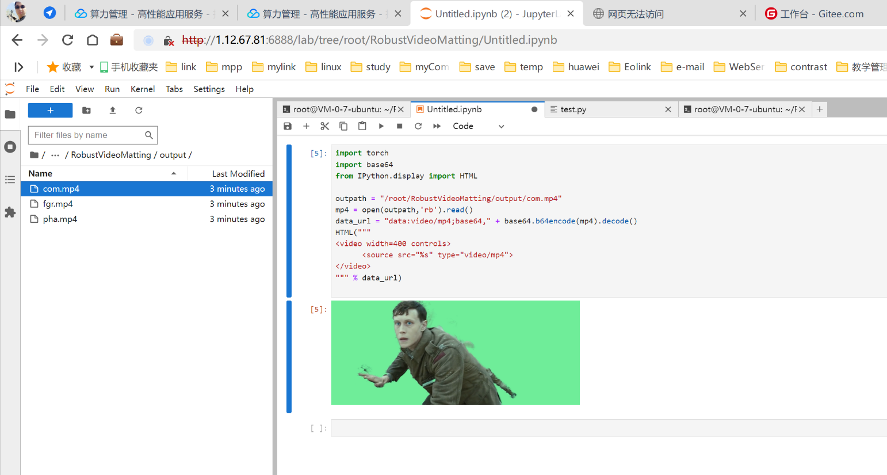Close the test.py tab

tap(668, 109)
